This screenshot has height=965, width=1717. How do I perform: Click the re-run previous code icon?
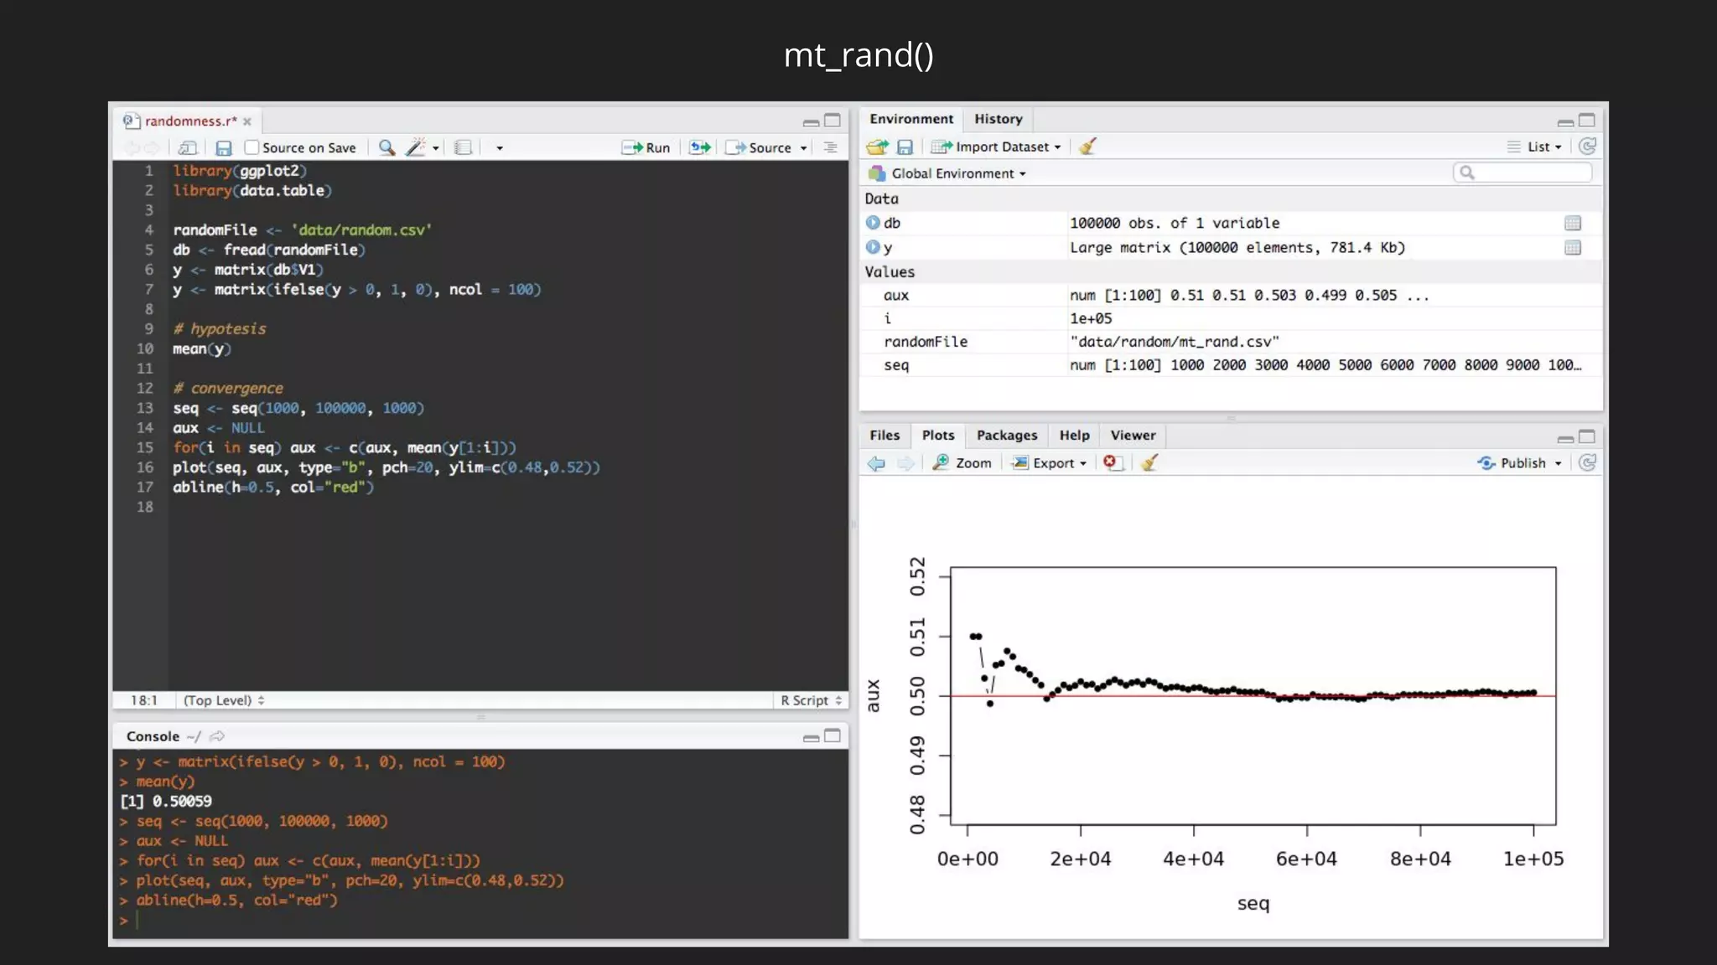[x=700, y=148]
